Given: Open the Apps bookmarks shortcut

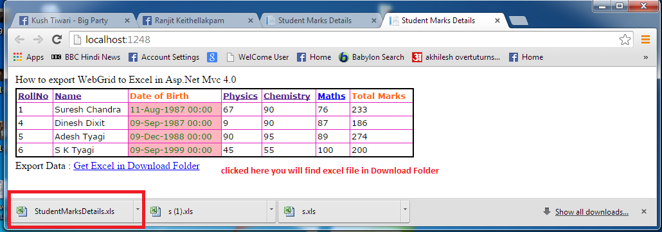Looking at the screenshot, I should click(28, 57).
